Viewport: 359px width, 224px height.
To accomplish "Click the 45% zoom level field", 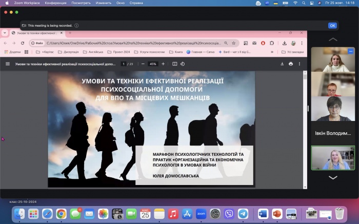I will click(153, 64).
